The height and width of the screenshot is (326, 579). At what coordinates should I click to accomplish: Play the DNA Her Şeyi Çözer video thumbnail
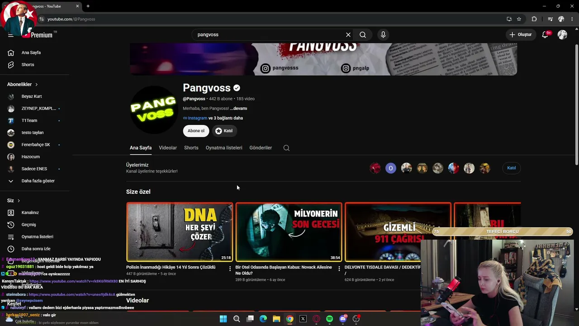(180, 232)
